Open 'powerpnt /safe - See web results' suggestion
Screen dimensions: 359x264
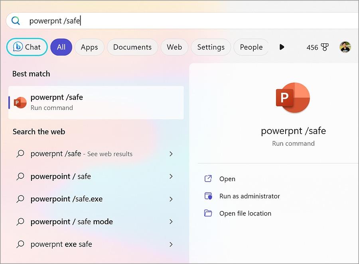[96, 154]
